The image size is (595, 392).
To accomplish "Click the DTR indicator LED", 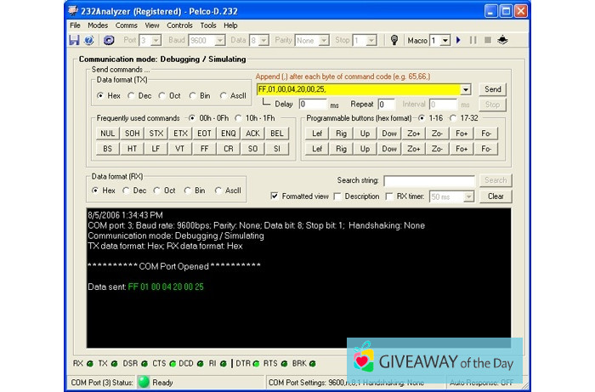I will (257, 364).
